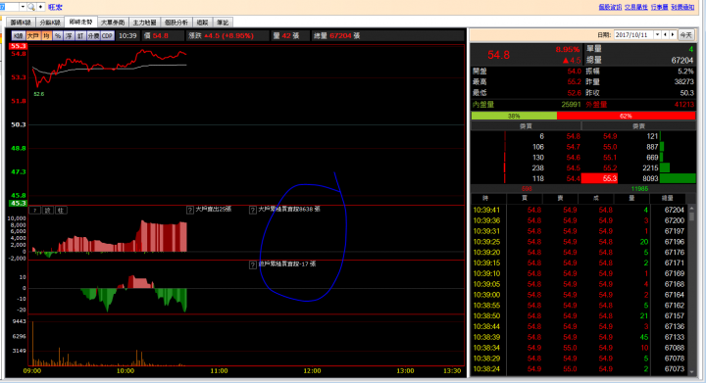Toggle the % percentage scale button
The height and width of the screenshot is (383, 706).
click(x=58, y=35)
